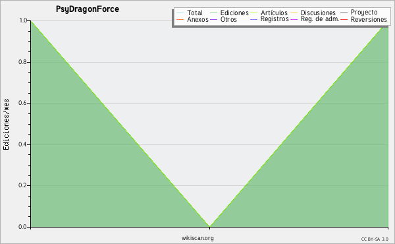Select the Reg. de adm. legend entry
The height and width of the screenshot is (244, 395).
(x=315, y=19)
